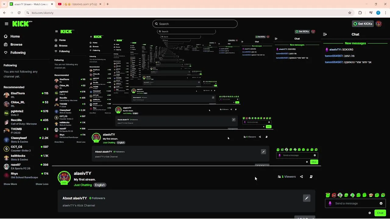390x219 pixels.
Task: Switch to the YouTube browser tab
Action: click(80, 4)
